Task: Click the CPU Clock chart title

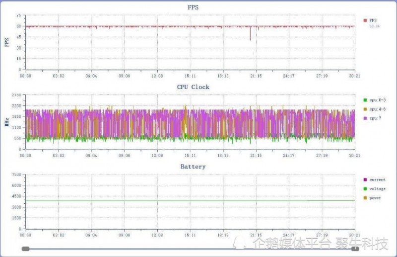Action: [193, 87]
